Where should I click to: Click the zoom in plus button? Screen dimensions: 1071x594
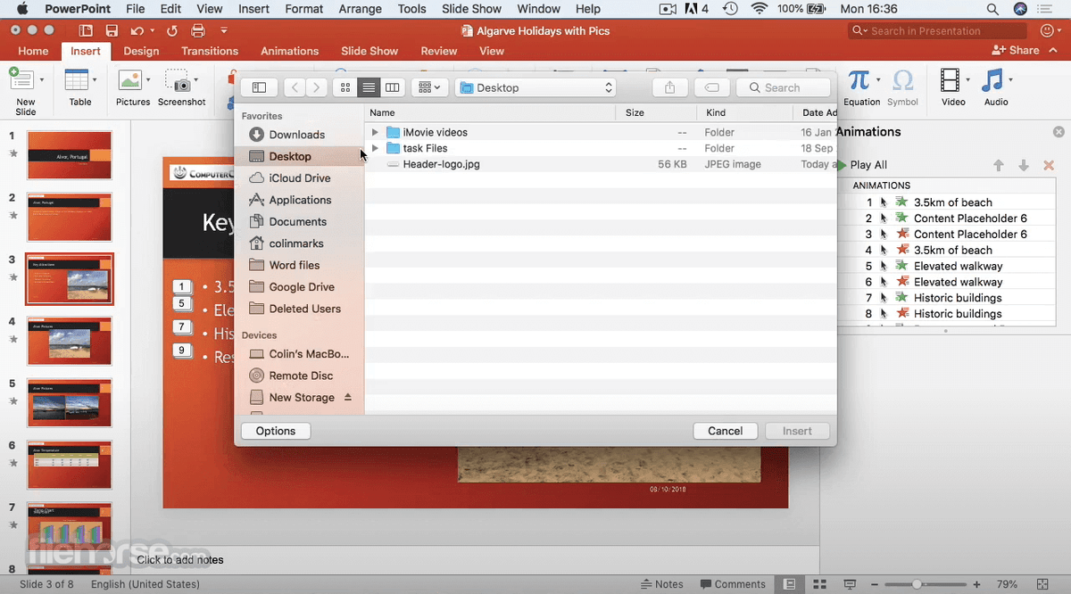976,584
